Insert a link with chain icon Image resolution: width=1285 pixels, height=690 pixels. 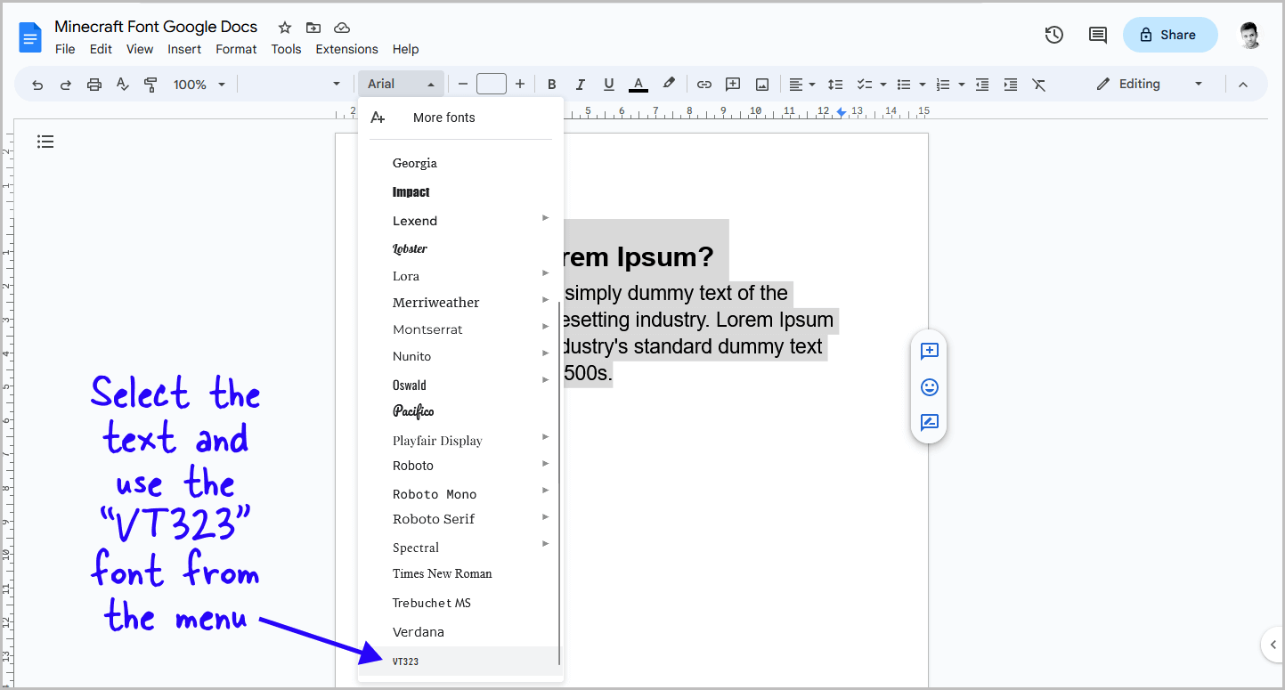704,85
